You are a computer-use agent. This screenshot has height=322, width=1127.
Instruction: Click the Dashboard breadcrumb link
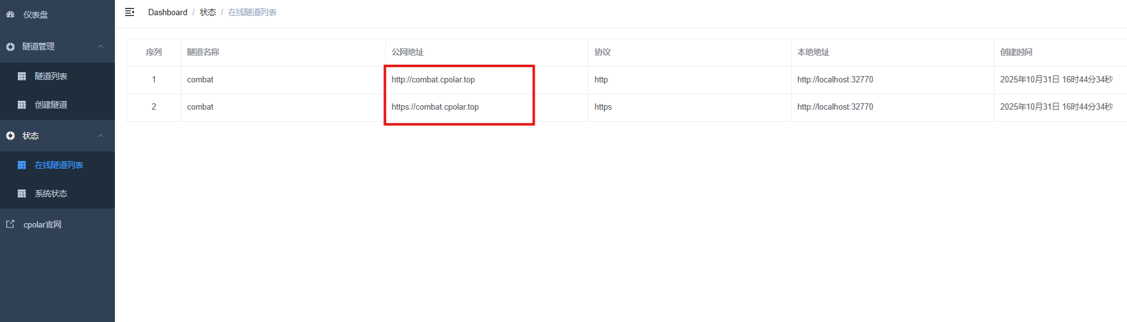[x=168, y=13]
